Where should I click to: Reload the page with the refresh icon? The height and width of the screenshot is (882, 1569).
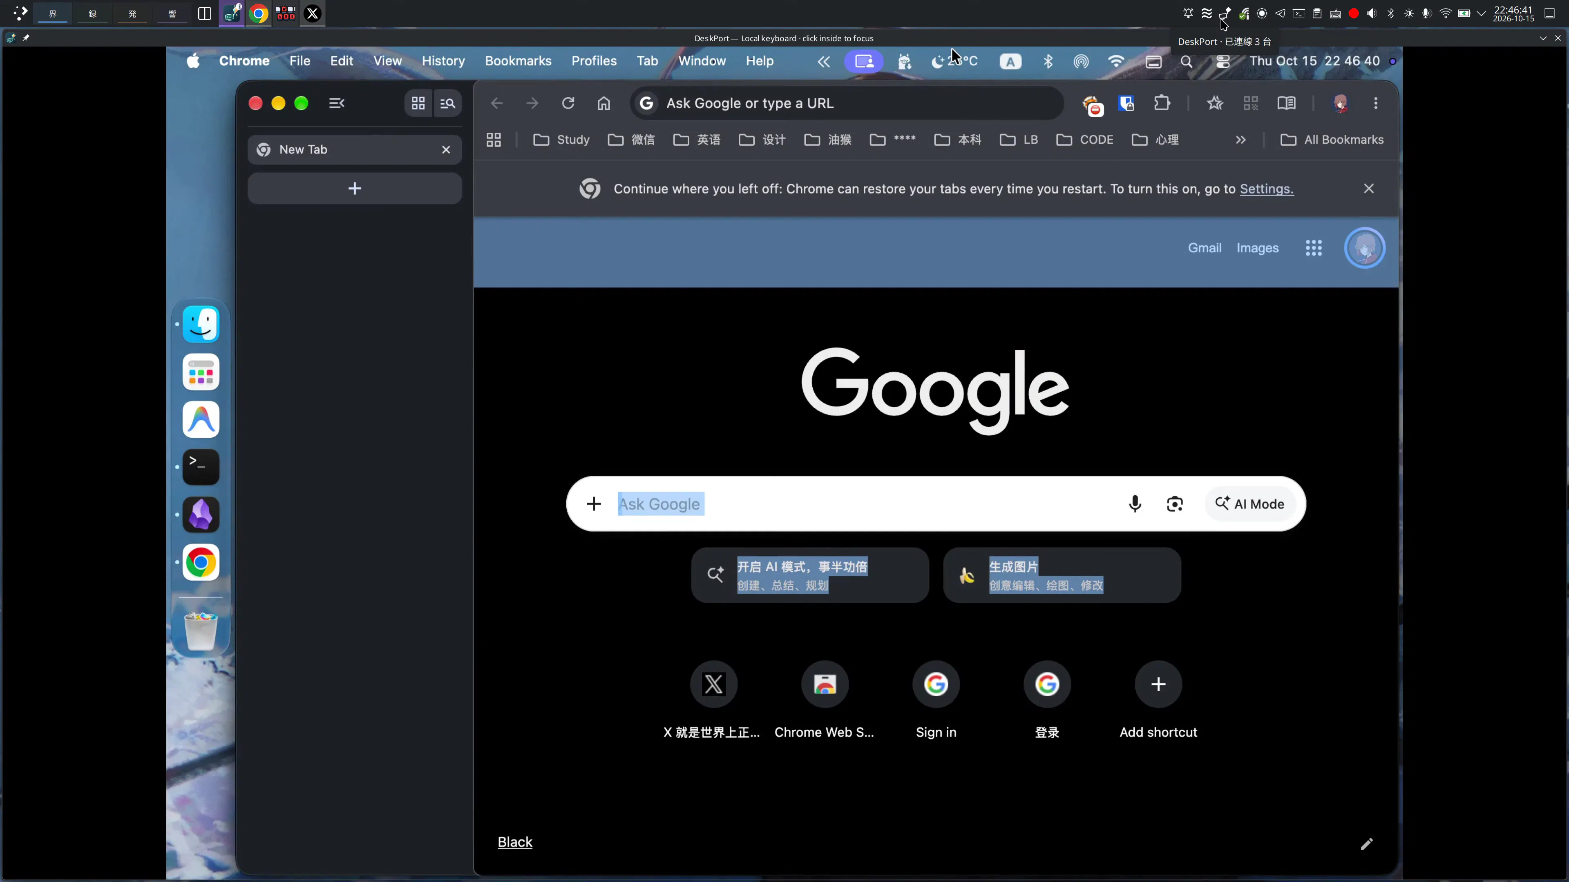click(x=568, y=103)
